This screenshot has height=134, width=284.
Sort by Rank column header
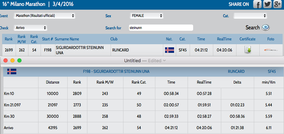click(9, 39)
